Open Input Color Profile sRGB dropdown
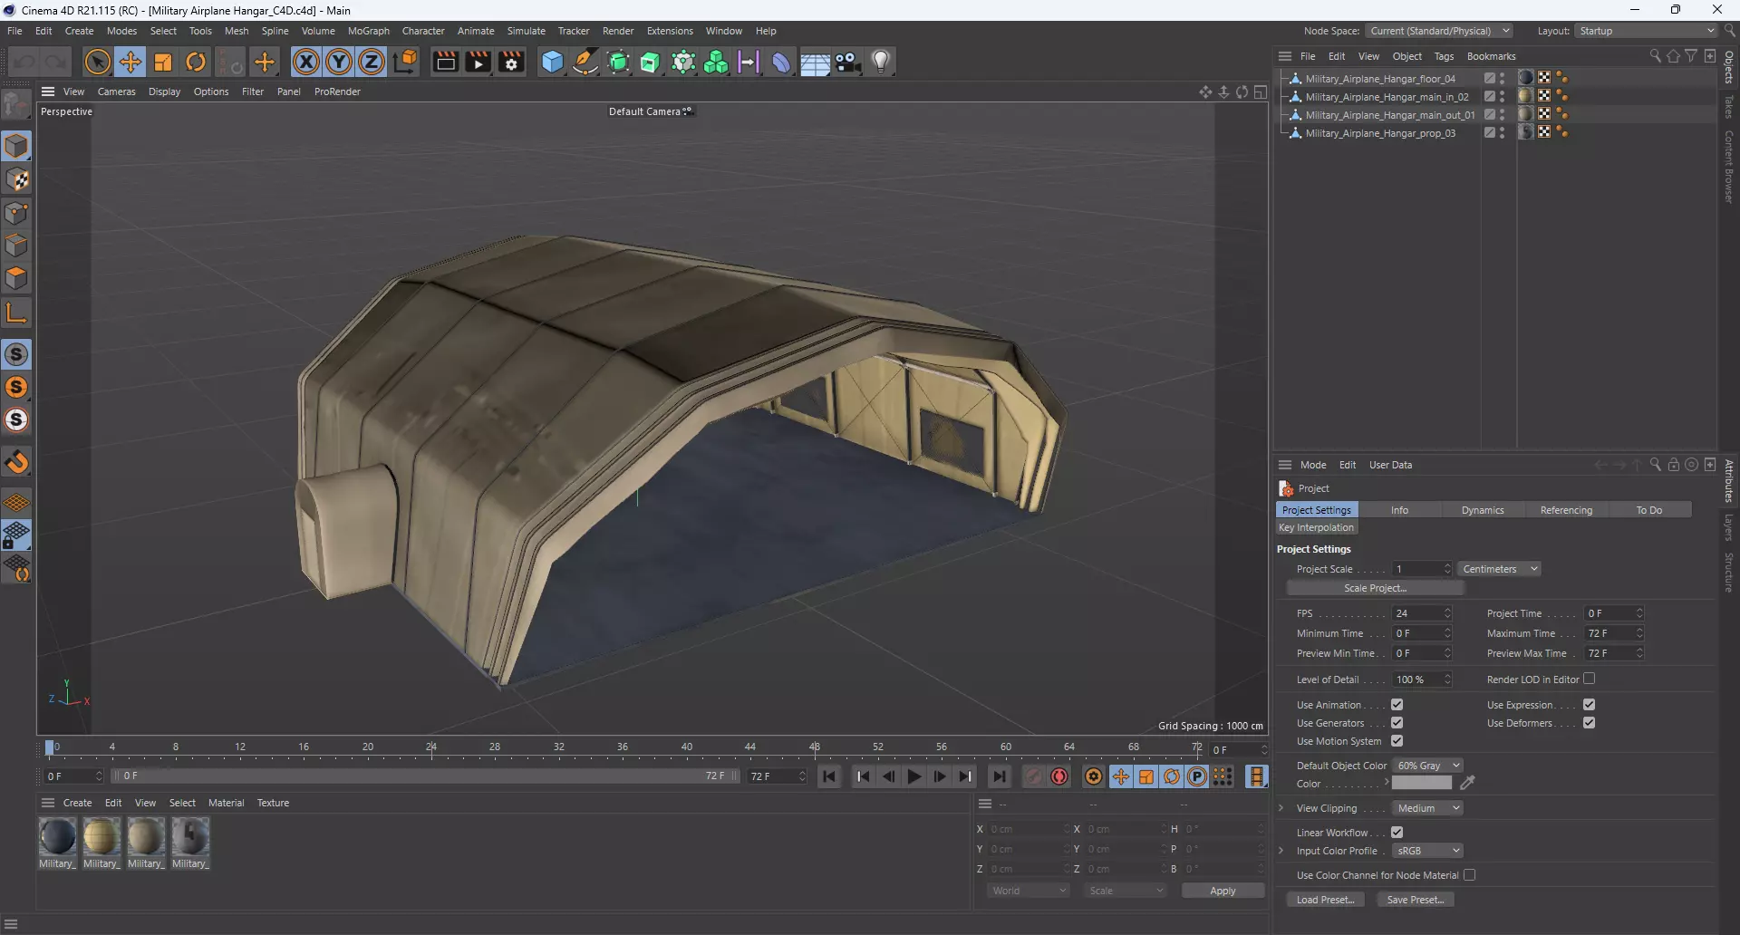Viewport: 1740px width, 935px height. 1427,851
